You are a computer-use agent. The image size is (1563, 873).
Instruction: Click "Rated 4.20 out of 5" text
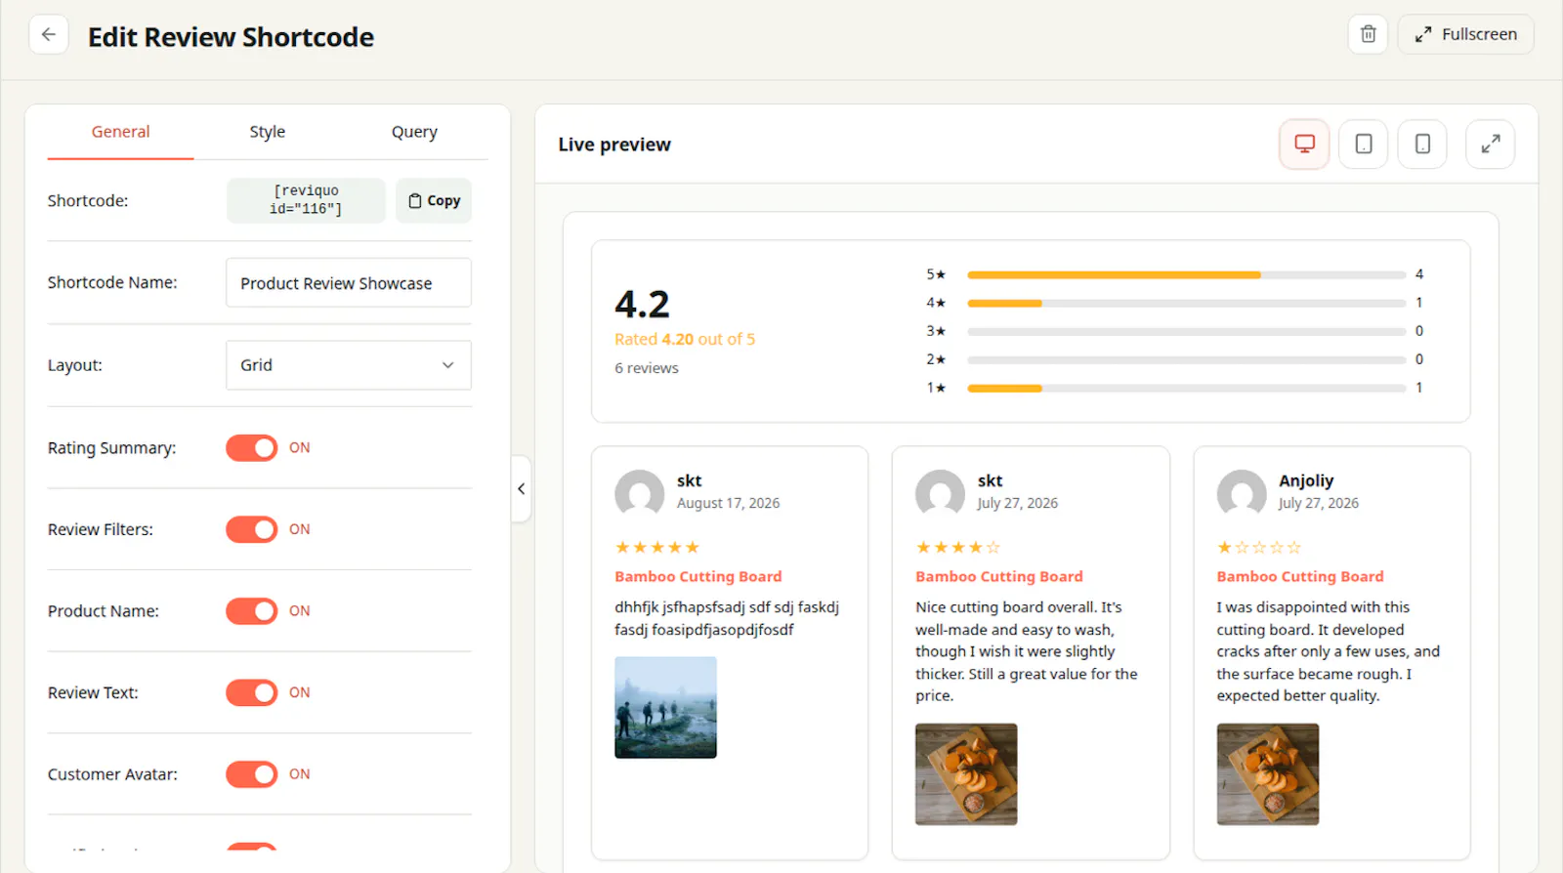[685, 339]
